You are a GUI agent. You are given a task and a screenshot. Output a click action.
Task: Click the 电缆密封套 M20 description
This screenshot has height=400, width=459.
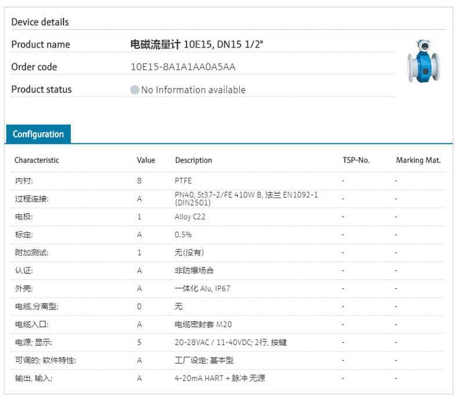point(203,325)
